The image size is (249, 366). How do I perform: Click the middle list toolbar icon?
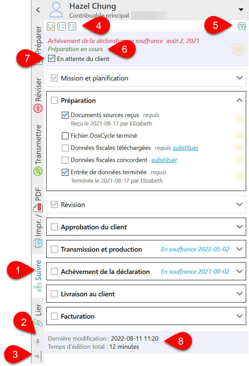click(x=62, y=26)
